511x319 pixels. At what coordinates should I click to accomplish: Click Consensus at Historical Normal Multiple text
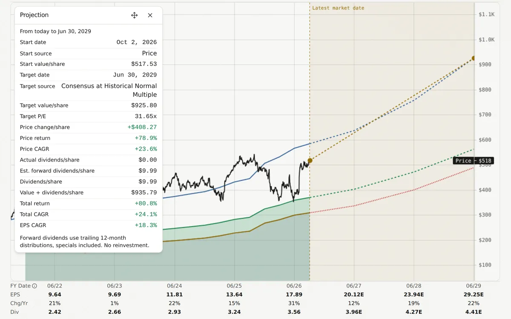coord(109,90)
